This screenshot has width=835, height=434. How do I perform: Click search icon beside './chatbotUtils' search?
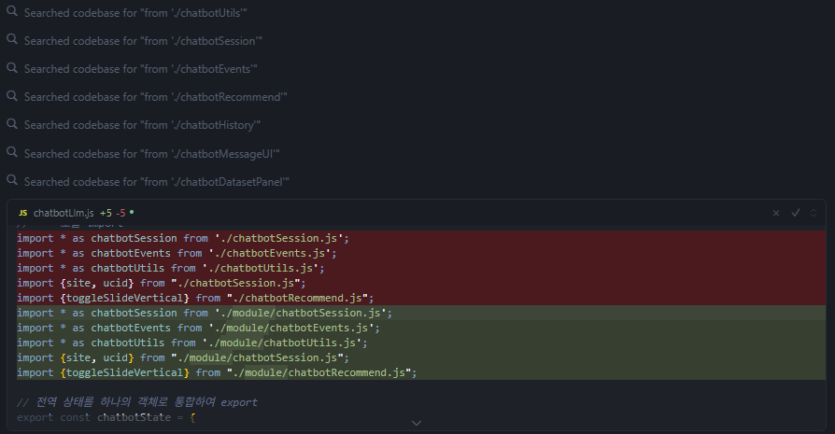point(12,12)
